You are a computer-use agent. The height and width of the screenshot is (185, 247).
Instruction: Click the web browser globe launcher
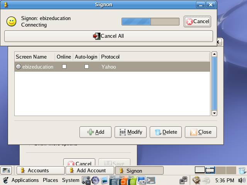(95, 180)
